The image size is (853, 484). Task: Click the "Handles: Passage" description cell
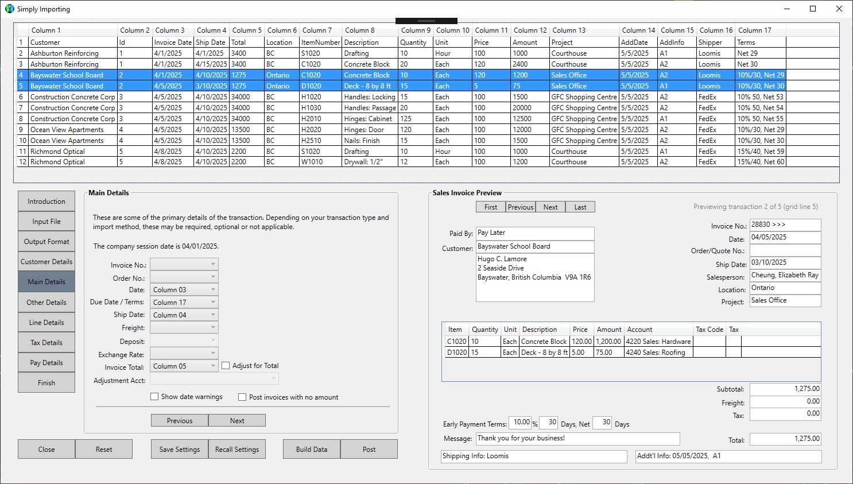pos(370,108)
